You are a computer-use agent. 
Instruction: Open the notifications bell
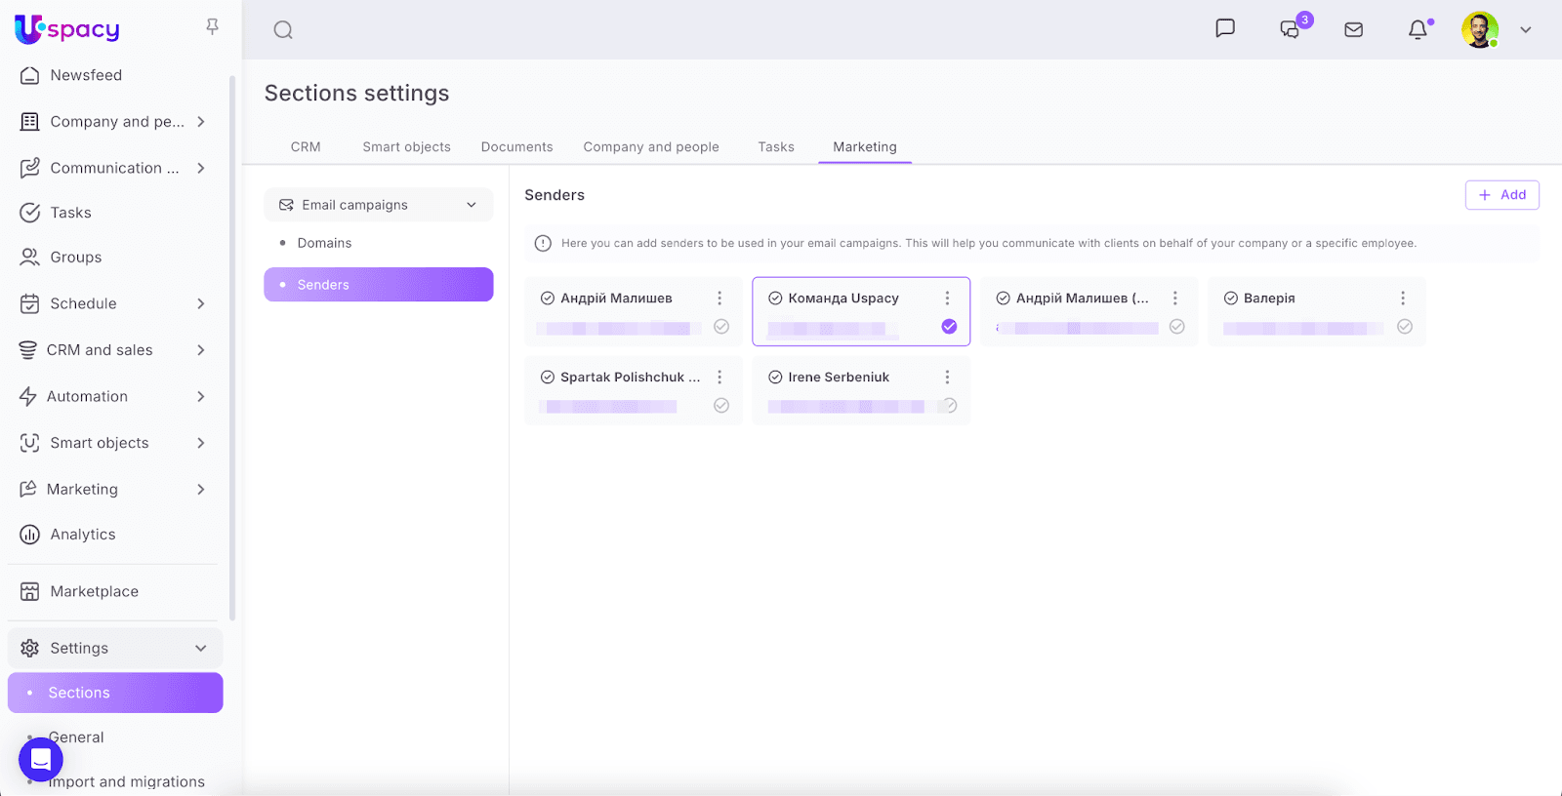coord(1418,30)
